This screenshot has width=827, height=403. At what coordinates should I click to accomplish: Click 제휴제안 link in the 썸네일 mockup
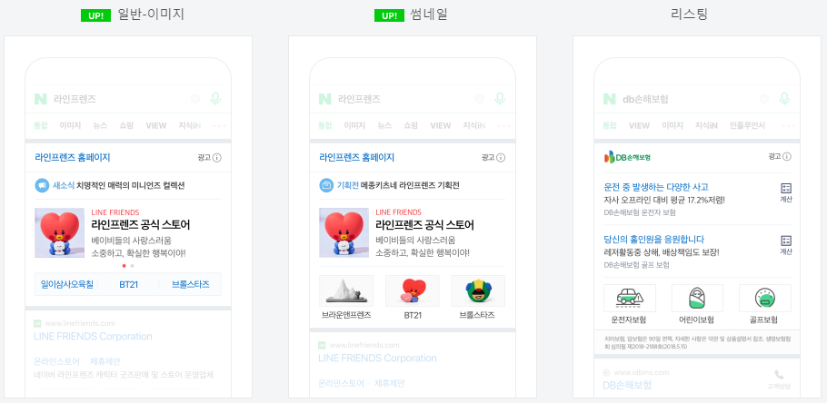click(x=389, y=383)
